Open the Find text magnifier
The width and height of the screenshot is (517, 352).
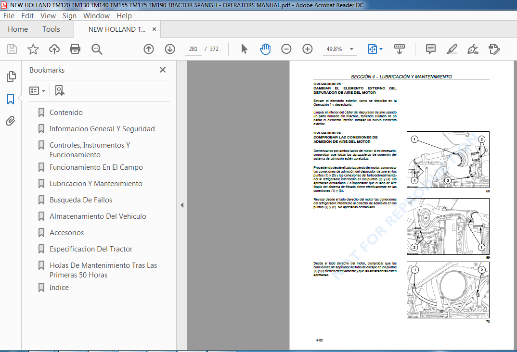[97, 49]
